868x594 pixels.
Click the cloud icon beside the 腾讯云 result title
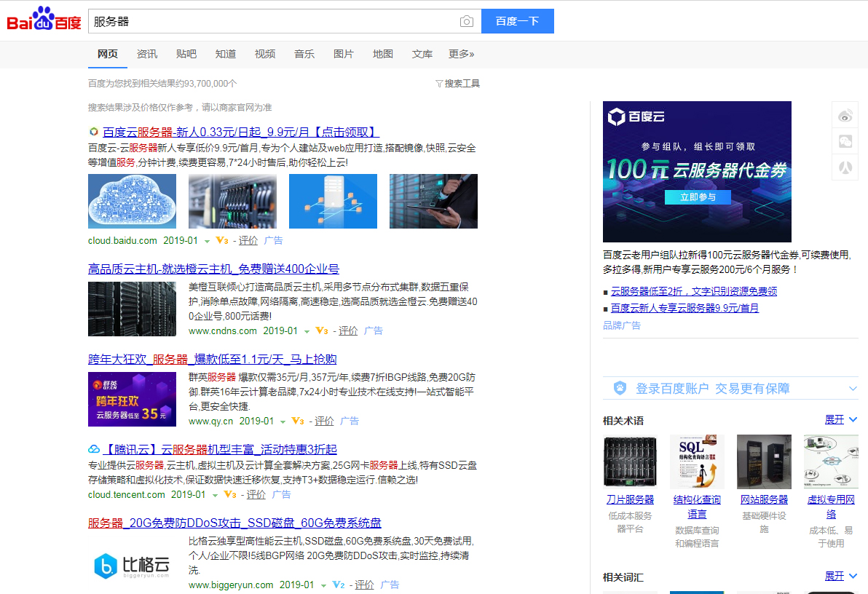pos(94,449)
